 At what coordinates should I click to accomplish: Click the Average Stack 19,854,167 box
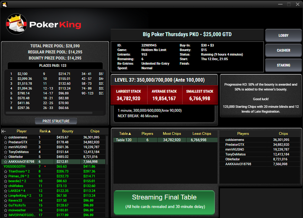[x=164, y=95]
